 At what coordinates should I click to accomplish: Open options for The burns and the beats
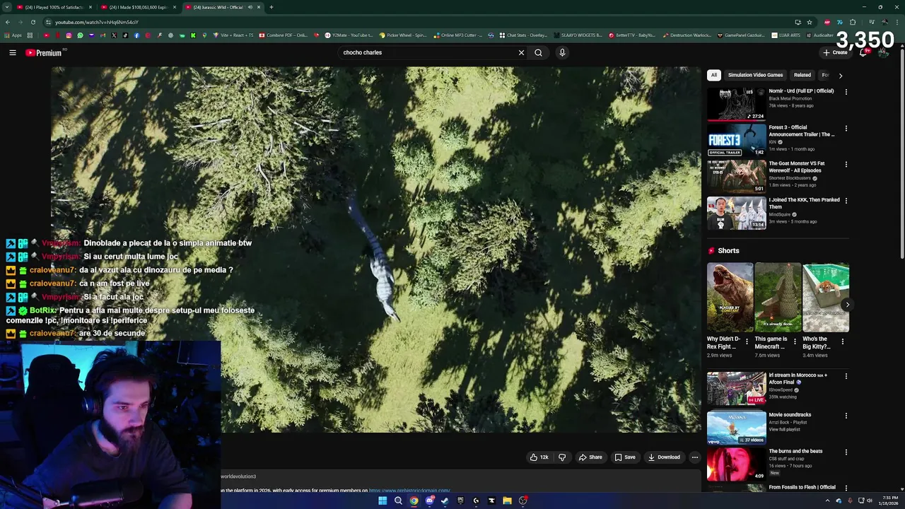(846, 452)
